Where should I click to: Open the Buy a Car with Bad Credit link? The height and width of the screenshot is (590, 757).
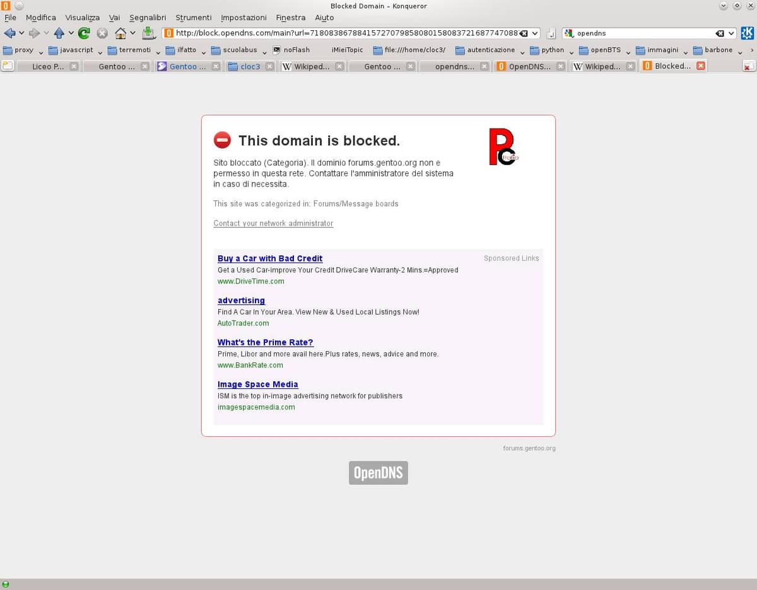270,258
